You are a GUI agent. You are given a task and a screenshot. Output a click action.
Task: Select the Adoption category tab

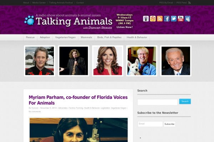[x=45, y=37]
